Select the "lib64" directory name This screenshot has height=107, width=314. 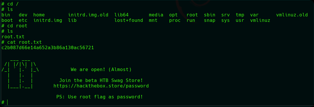(x=121, y=15)
